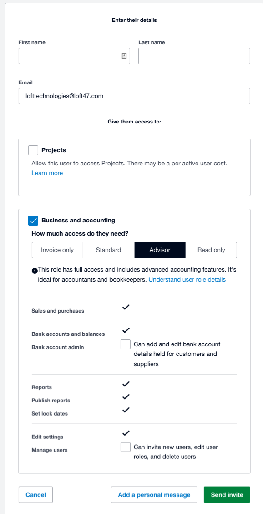Click the Business and accounting label
The height and width of the screenshot is (514, 263).
(78, 221)
